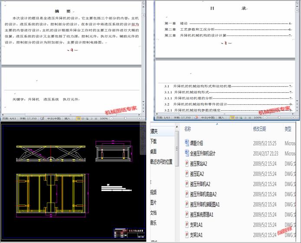Screen dimensions: 301x243
Task: Open 图片 library in Explorer sidebar
Action: click(x=154, y=202)
